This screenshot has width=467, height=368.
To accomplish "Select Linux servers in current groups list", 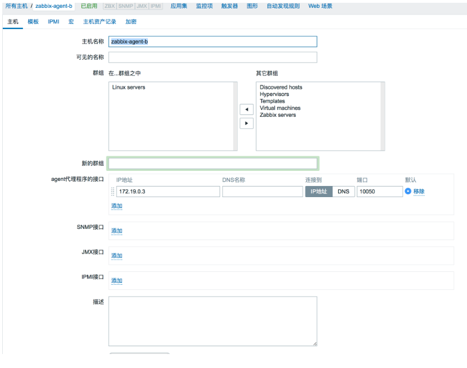I will (x=129, y=87).
